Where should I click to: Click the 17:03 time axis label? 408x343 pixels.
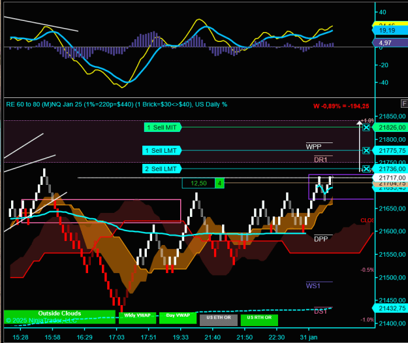(116, 337)
